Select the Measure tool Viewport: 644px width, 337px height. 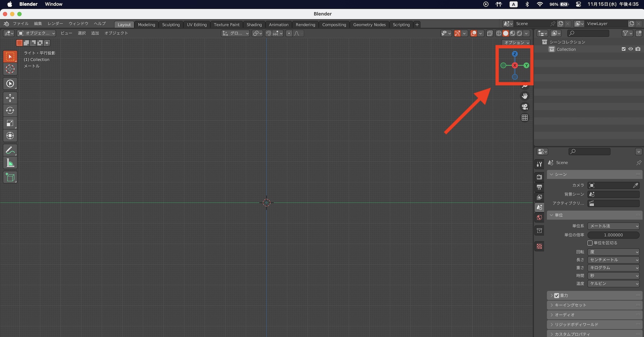(x=10, y=163)
